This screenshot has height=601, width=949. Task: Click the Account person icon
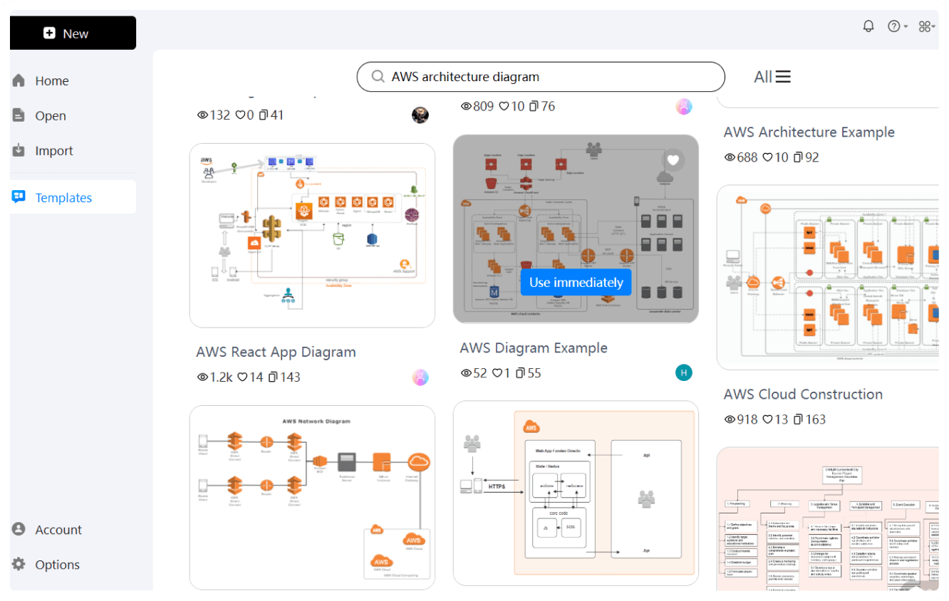click(x=19, y=529)
